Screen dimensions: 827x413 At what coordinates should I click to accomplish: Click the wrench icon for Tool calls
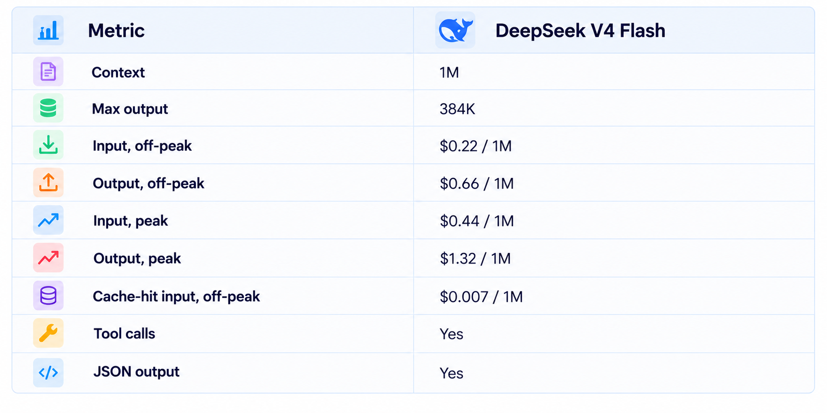48,333
